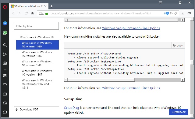Go forward to next page
Viewport: 195px width, 119px height.
(19, 13)
